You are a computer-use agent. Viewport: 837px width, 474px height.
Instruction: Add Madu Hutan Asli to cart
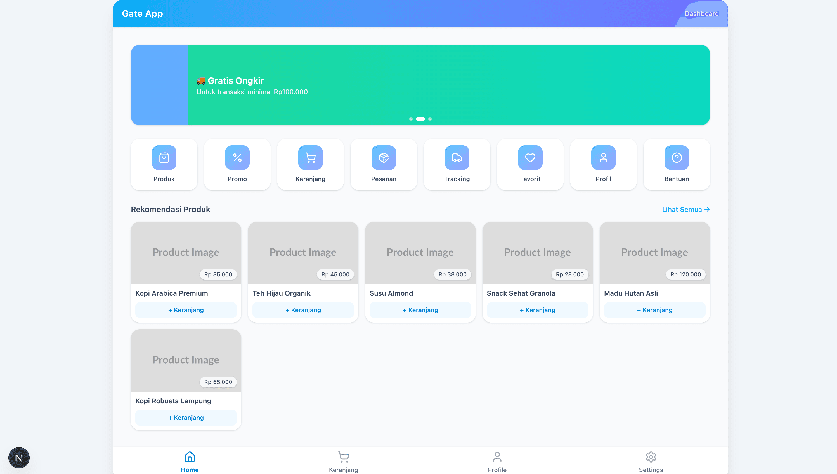(x=654, y=310)
